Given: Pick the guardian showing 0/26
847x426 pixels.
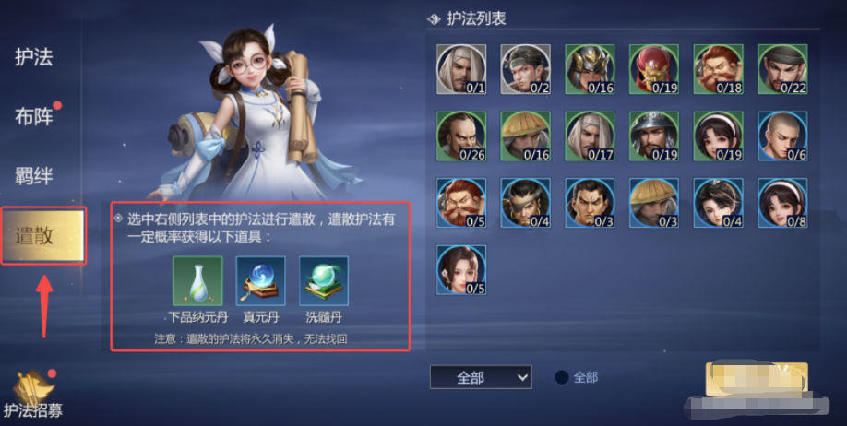Looking at the screenshot, I should [461, 136].
